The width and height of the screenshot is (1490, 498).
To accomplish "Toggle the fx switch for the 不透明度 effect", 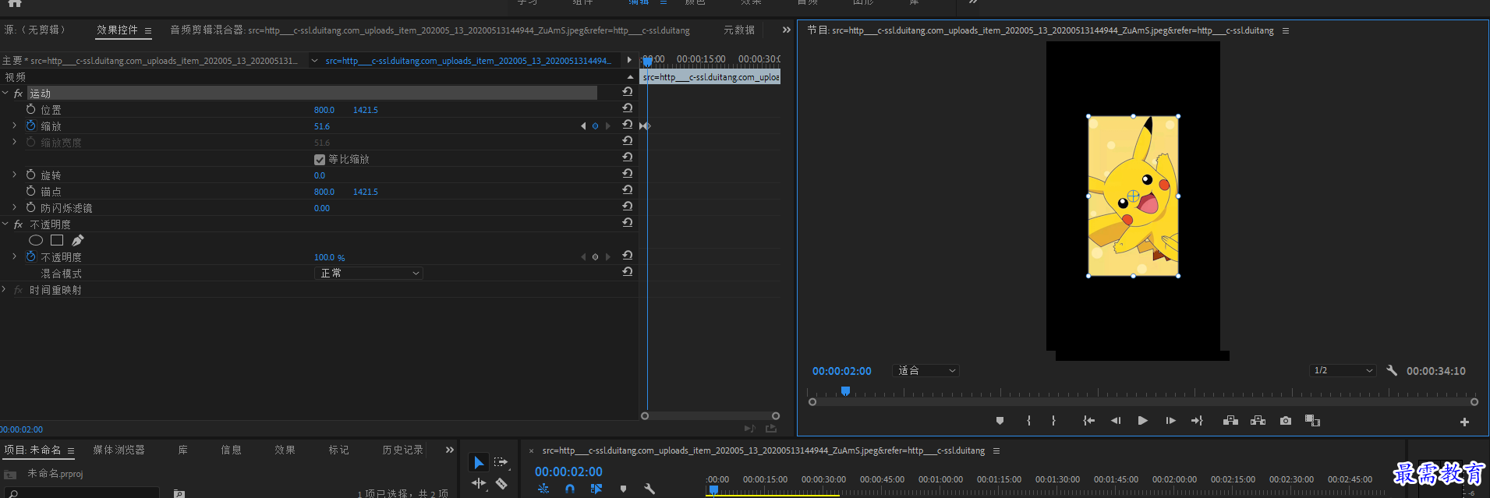I will click(19, 224).
